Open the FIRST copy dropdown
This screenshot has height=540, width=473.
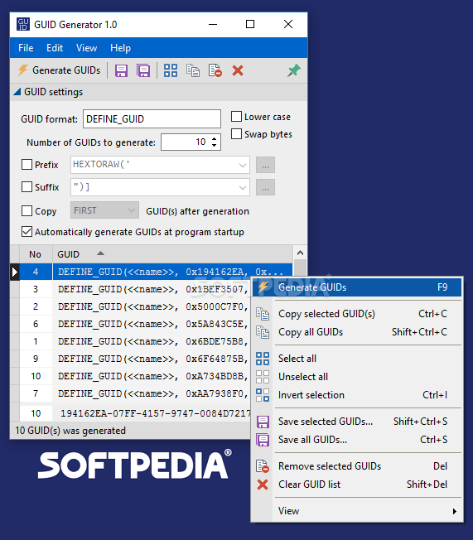[104, 210]
